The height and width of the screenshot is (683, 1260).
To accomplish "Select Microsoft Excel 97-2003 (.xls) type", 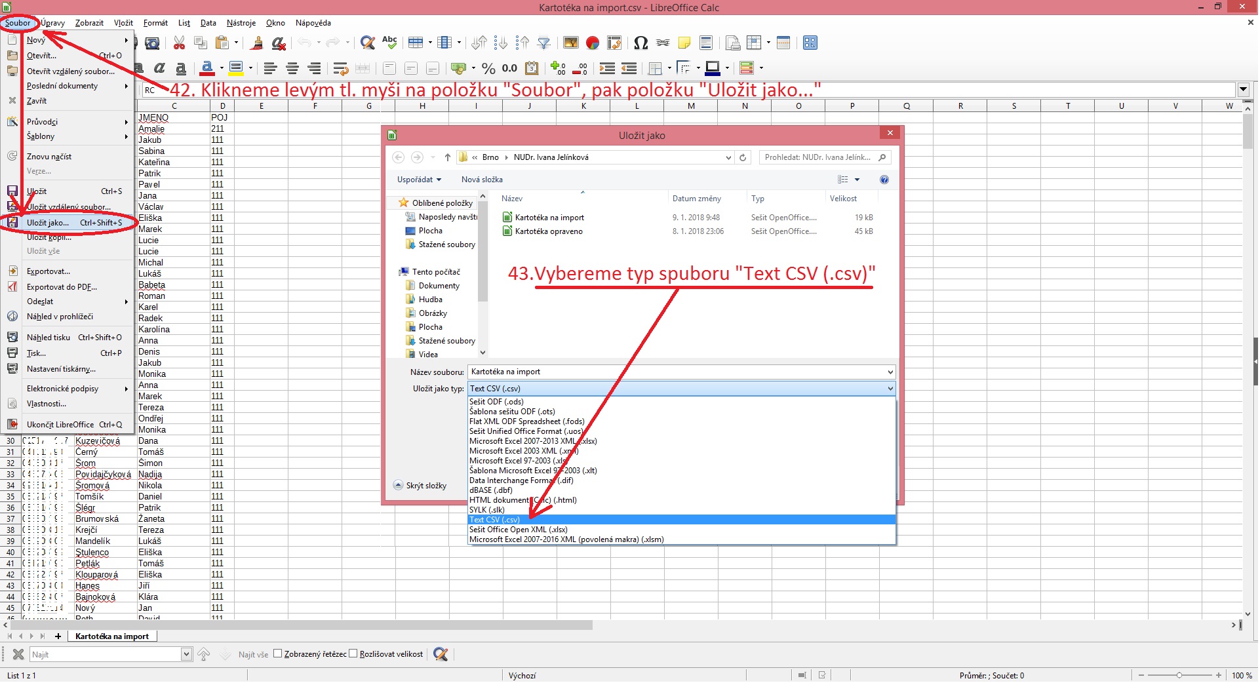I will (682, 461).
